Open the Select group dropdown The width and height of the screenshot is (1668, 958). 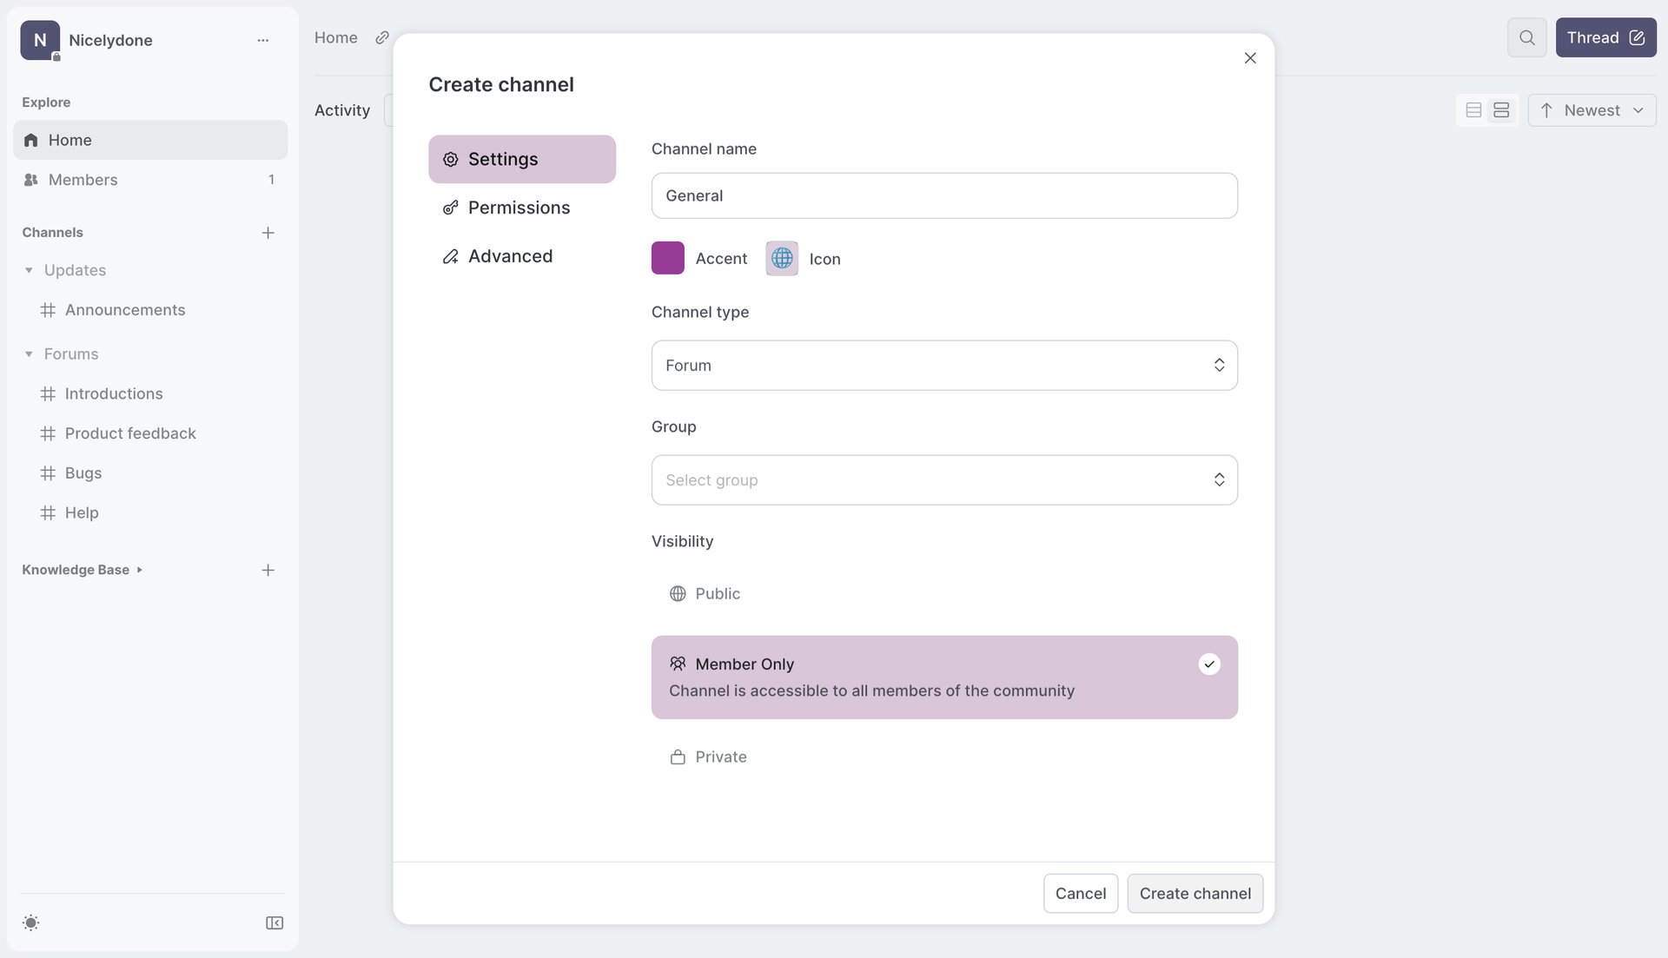pos(944,479)
